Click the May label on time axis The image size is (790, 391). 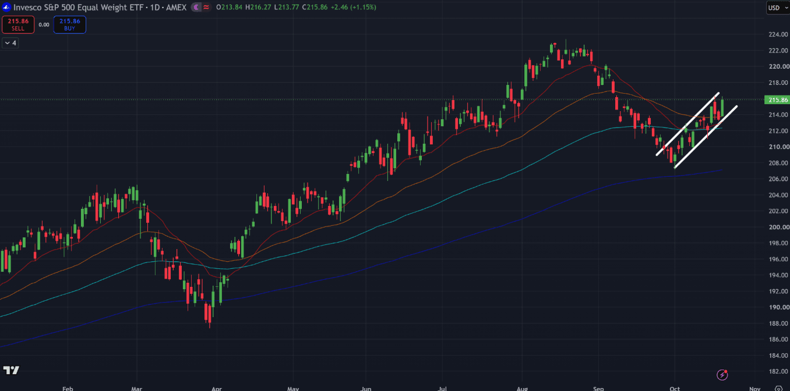(x=293, y=388)
